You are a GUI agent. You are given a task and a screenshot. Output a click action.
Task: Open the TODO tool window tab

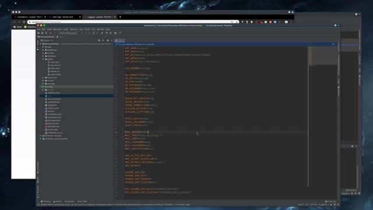pos(83,201)
